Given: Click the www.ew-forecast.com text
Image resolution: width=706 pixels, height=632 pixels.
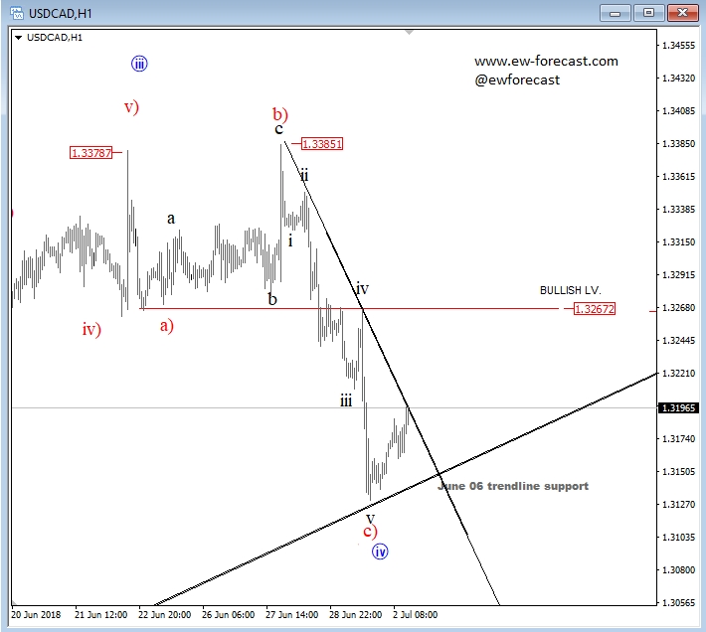Looking at the screenshot, I should (546, 62).
